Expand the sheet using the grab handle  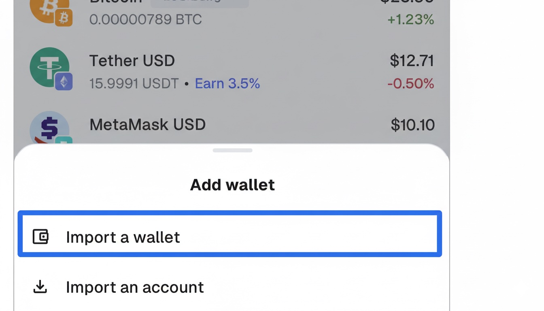(232, 150)
